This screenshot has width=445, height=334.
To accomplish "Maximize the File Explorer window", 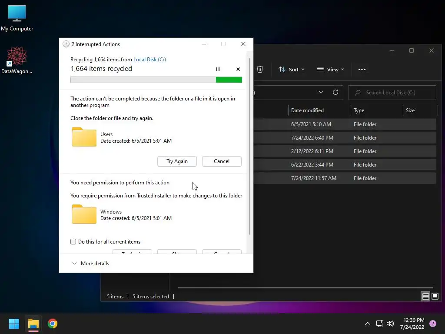I will point(412,50).
